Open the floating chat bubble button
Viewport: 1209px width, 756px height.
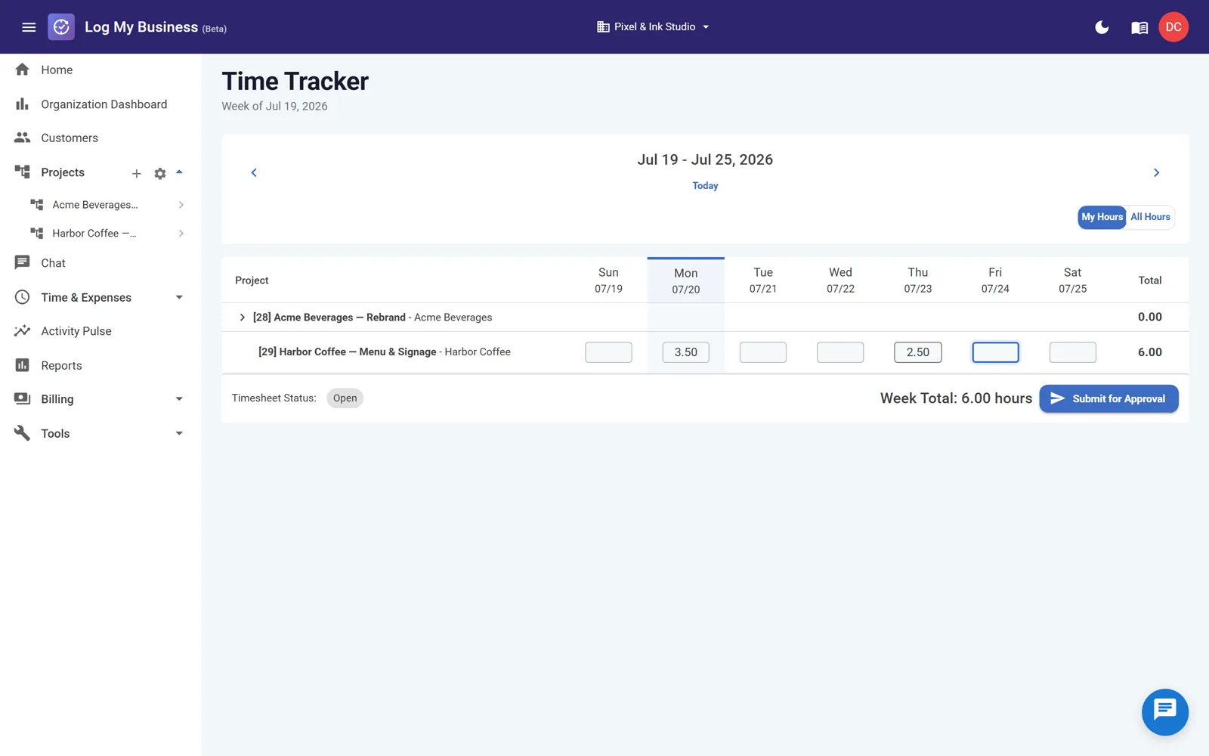tap(1164, 711)
